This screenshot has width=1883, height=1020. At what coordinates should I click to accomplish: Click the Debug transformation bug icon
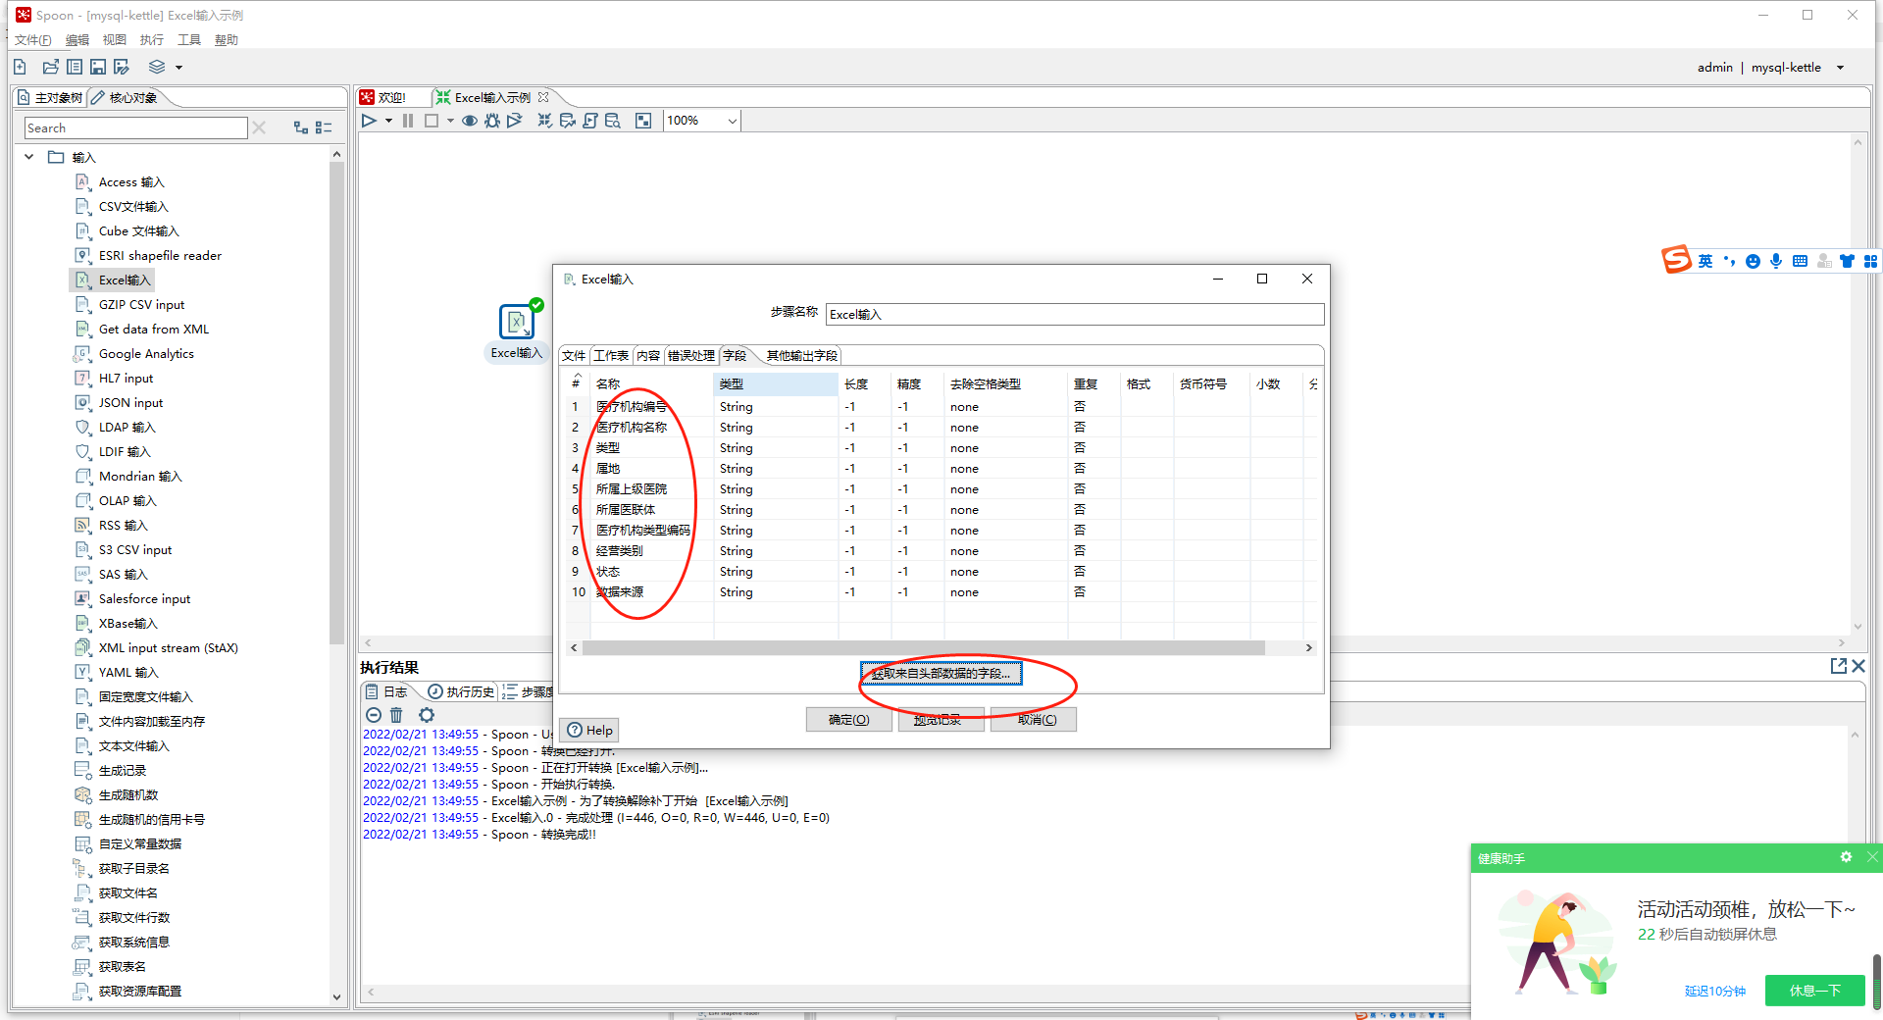[492, 121]
